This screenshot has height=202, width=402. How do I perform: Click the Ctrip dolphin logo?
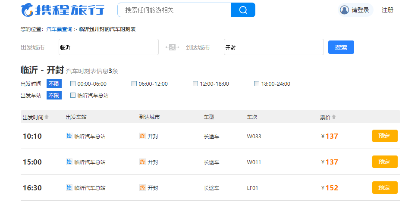click(x=27, y=9)
